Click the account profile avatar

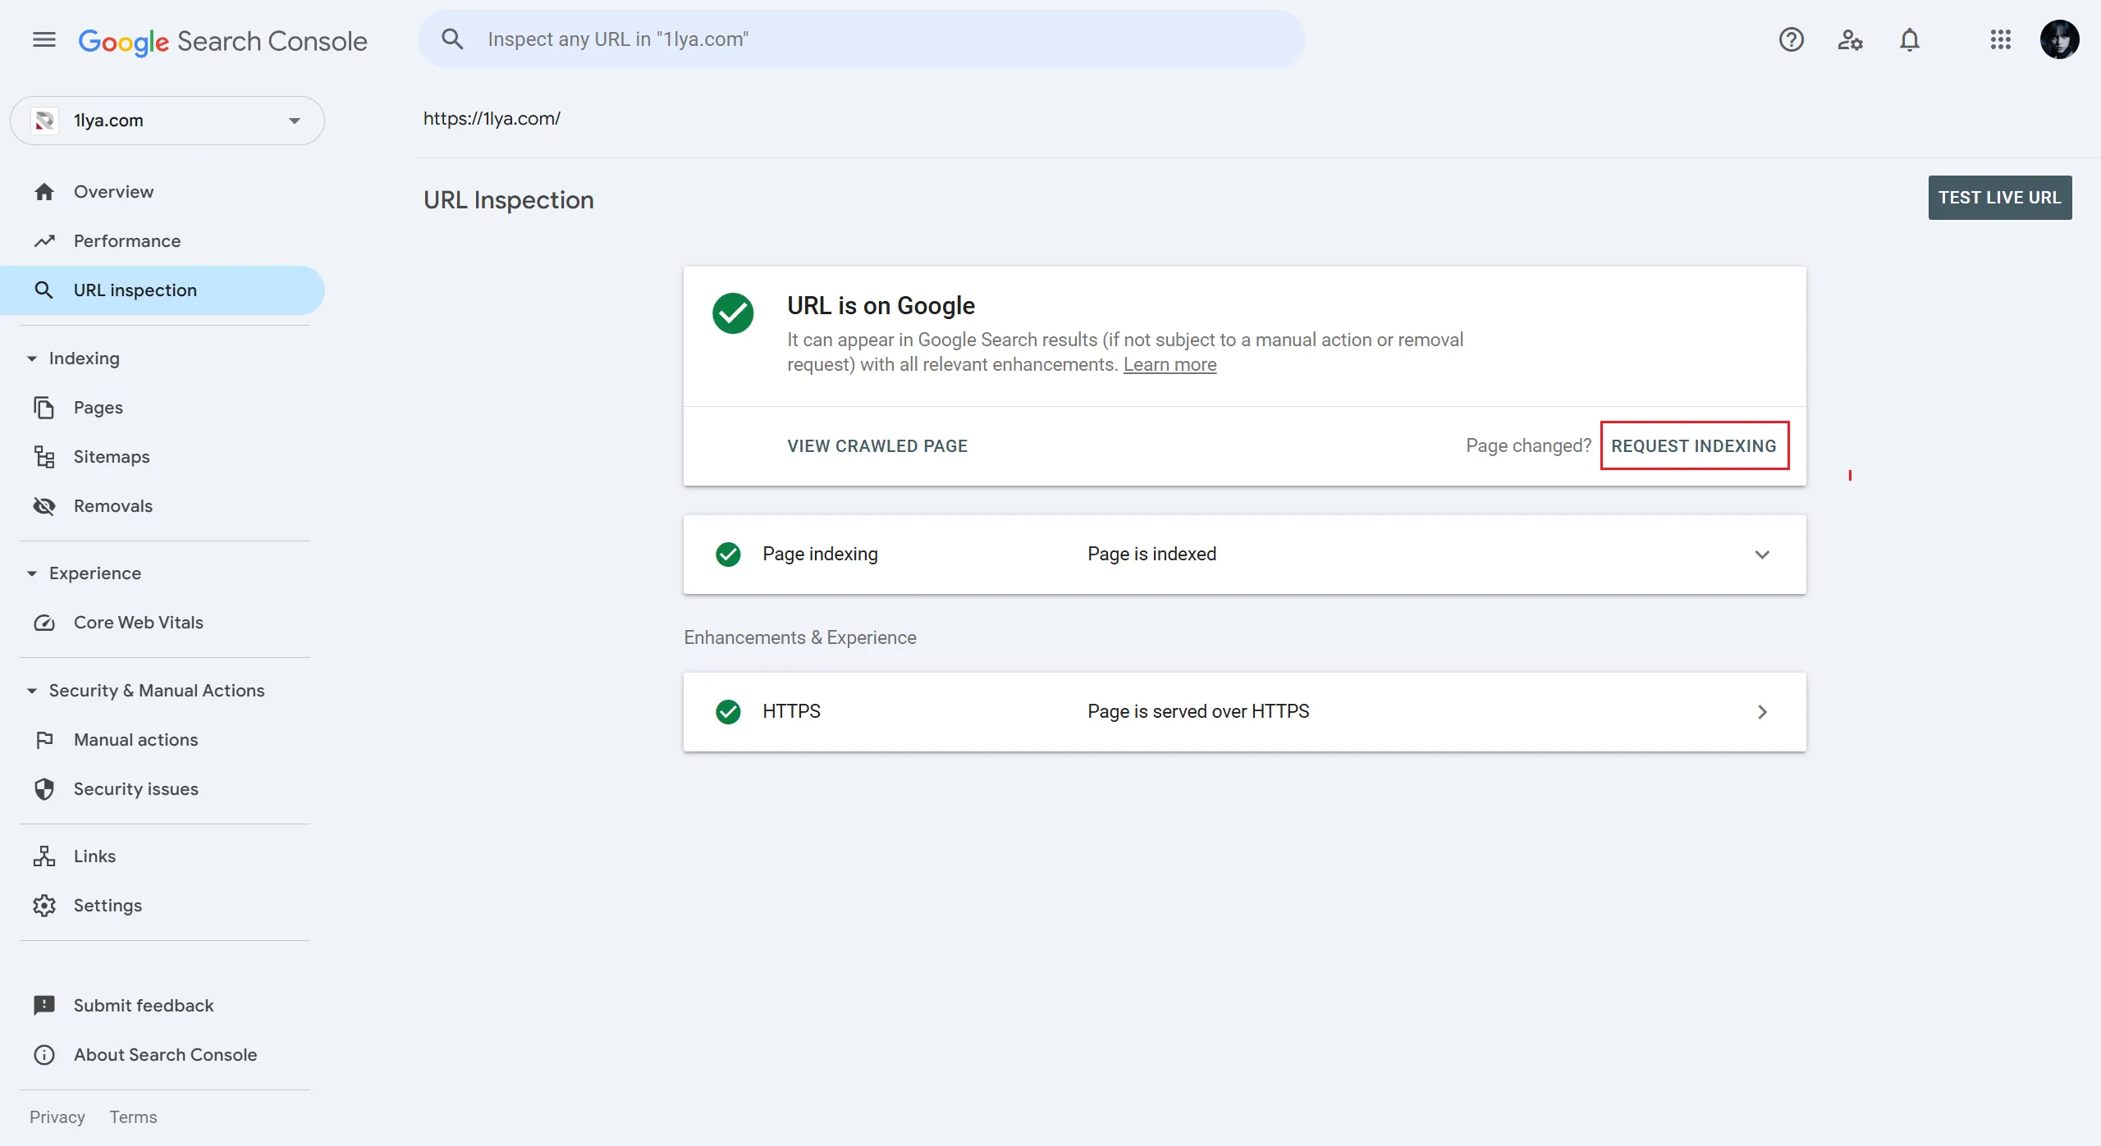click(2059, 39)
